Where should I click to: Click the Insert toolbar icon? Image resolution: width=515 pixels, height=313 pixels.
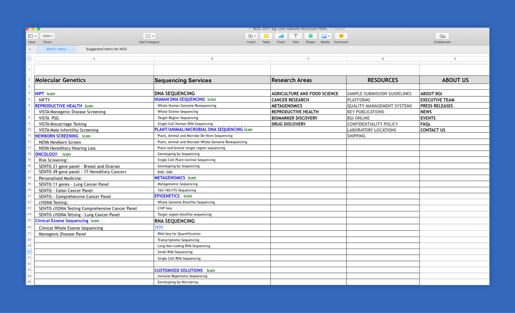(250, 36)
